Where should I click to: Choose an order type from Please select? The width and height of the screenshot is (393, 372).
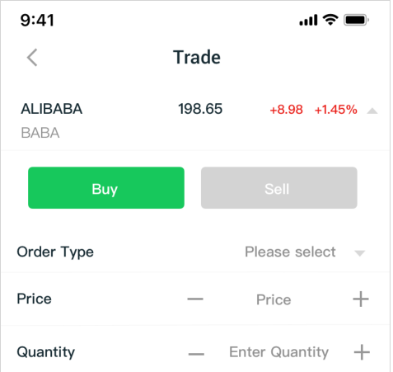[x=290, y=252]
